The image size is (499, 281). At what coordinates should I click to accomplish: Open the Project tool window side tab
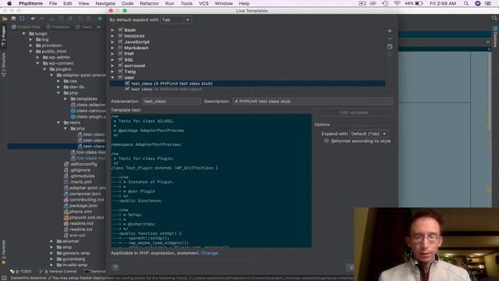point(3,36)
